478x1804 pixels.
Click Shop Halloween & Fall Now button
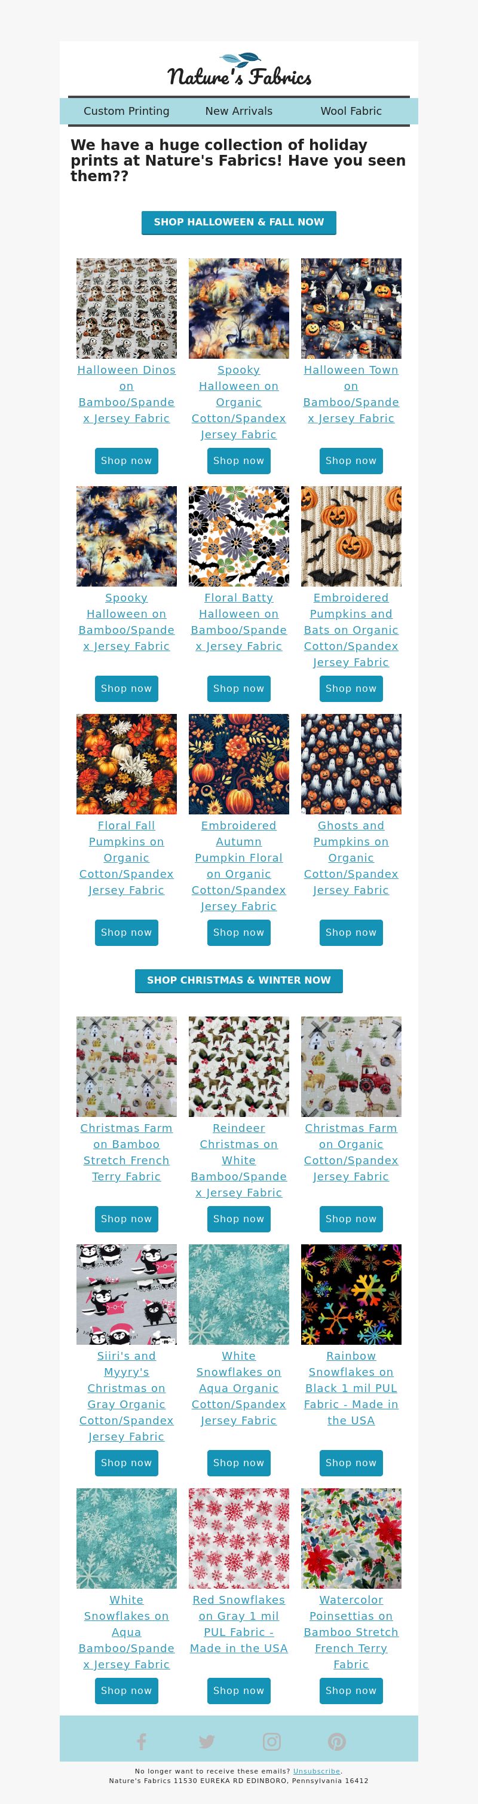(238, 222)
